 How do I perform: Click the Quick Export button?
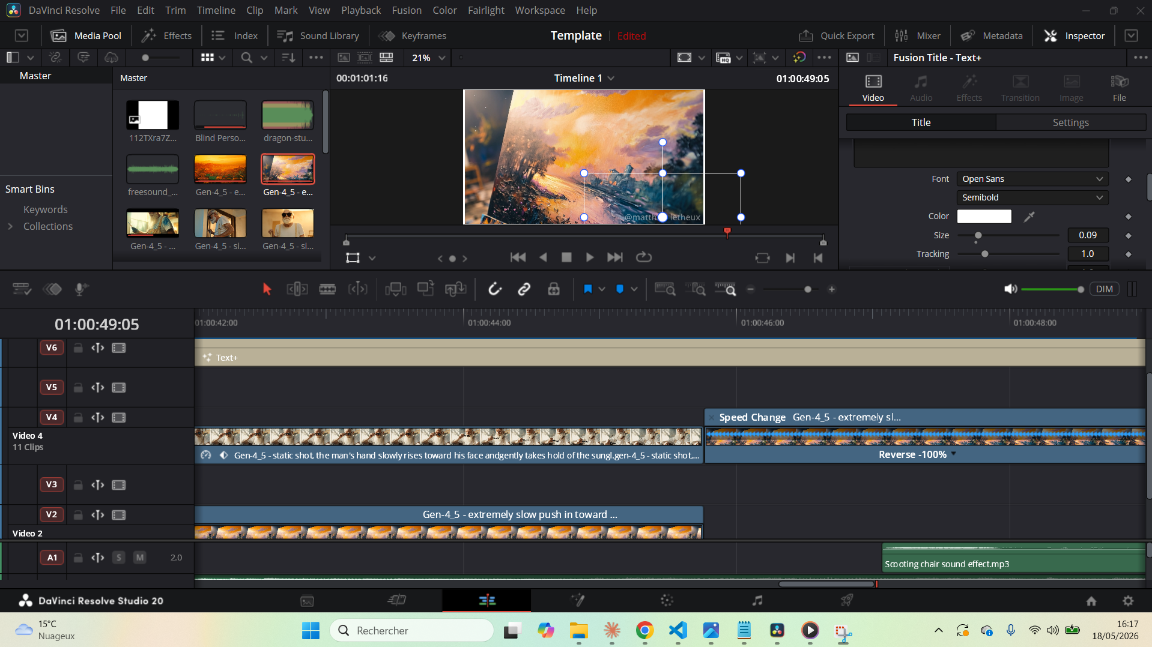[x=836, y=35]
